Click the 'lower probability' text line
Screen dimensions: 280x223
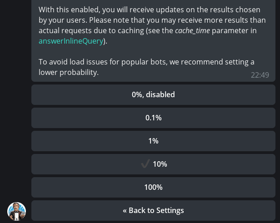point(69,72)
